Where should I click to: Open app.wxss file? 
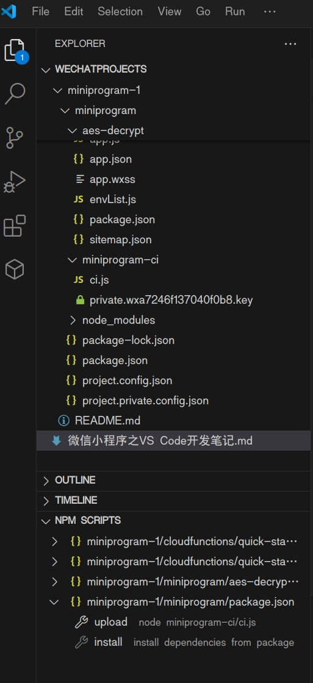point(112,179)
